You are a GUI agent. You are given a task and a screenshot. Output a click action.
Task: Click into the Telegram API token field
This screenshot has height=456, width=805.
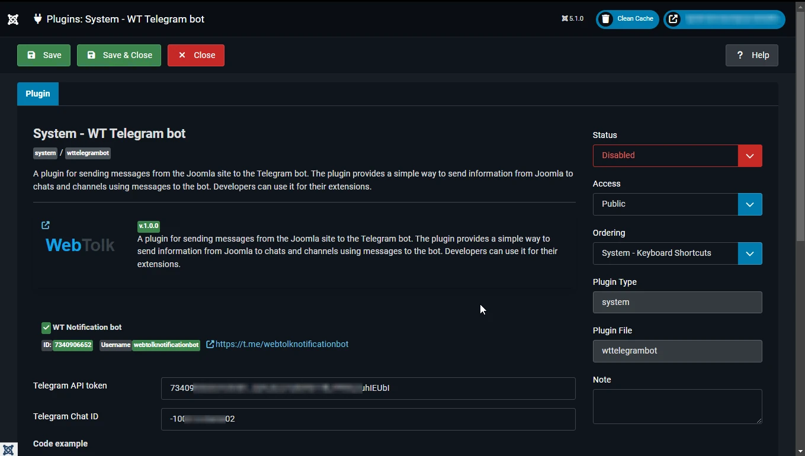tap(368, 388)
